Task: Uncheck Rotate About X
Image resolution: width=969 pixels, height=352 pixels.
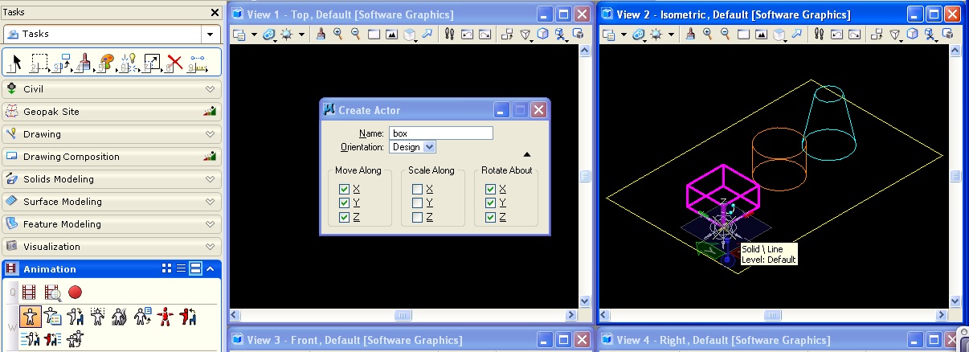Action: click(490, 189)
